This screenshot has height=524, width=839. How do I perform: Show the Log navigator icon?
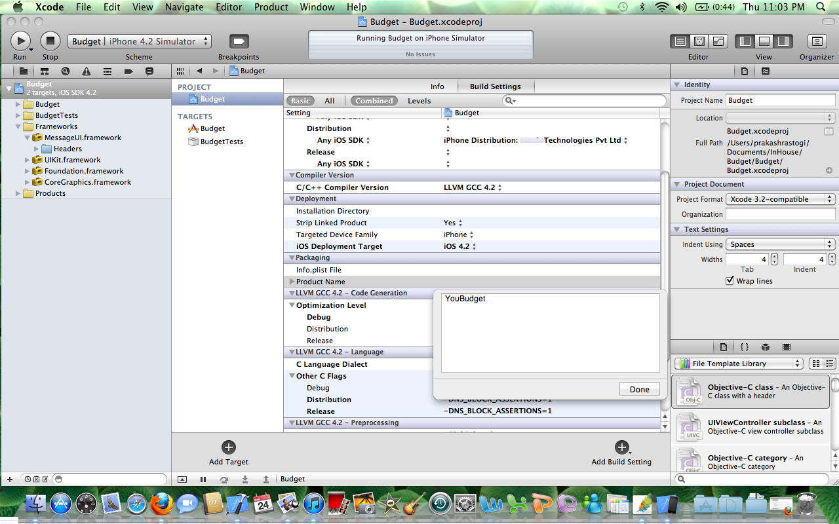pyautogui.click(x=149, y=71)
